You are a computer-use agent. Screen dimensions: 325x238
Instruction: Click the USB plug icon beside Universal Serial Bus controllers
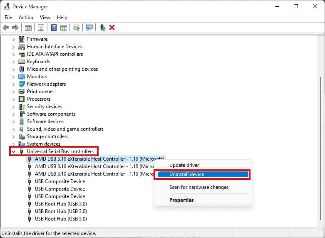tap(21, 151)
